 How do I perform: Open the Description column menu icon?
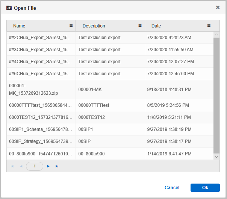tap(140, 26)
